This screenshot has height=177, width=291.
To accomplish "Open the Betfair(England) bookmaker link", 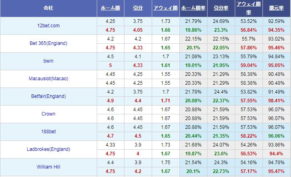I will [49, 96].
